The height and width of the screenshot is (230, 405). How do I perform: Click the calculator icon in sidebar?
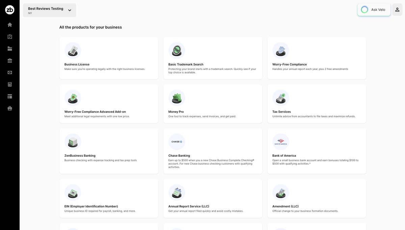10,84
